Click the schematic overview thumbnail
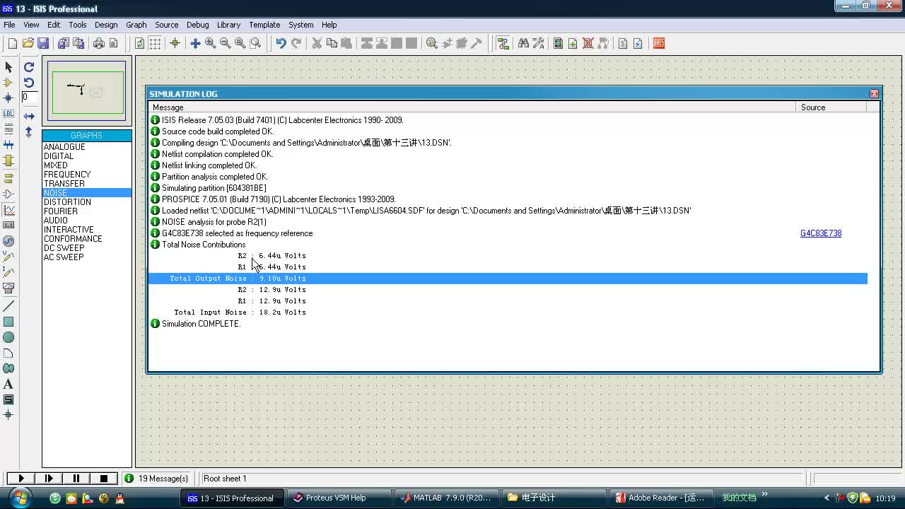905x509 pixels. pyautogui.click(x=87, y=92)
